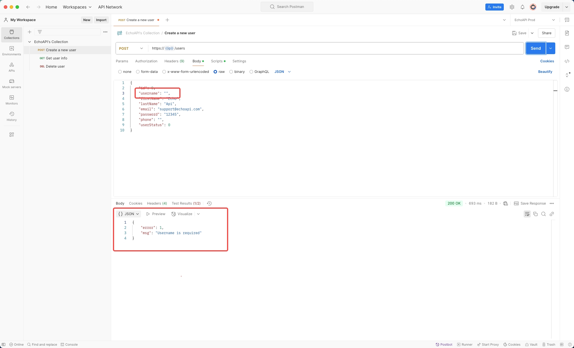The height and width of the screenshot is (348, 574).
Task: Click the Share button for collection
Action: [546, 33]
